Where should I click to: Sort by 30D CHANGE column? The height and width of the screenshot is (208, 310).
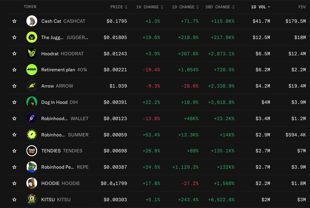[x=220, y=7]
